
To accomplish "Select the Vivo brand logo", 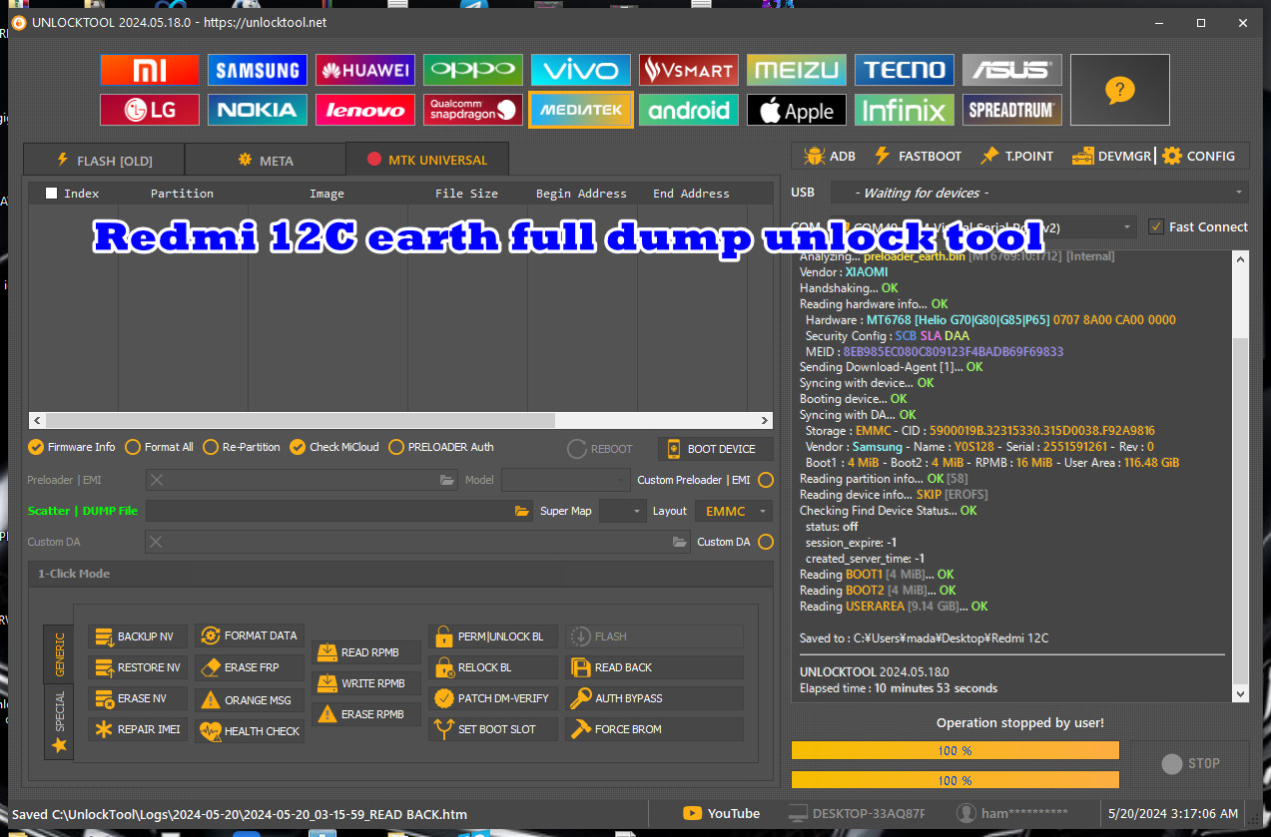I will pos(581,70).
